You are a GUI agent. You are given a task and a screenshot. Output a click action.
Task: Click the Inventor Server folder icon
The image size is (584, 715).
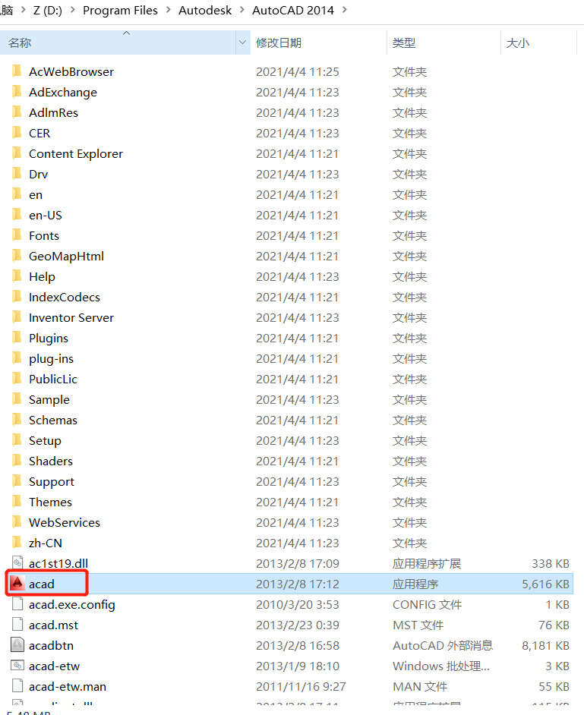point(17,317)
